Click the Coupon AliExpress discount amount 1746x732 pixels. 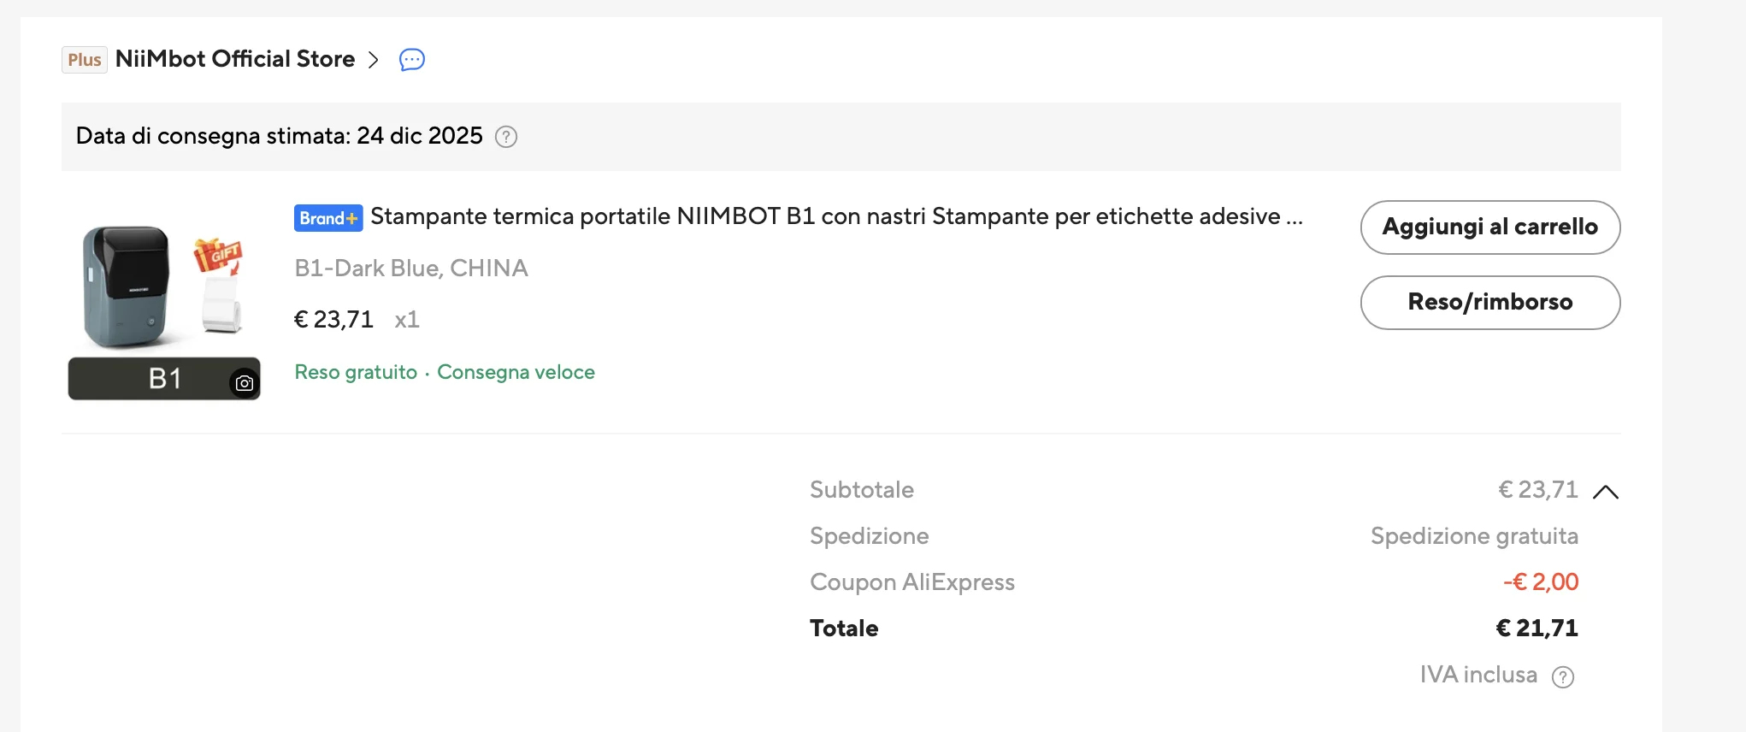[1540, 582]
